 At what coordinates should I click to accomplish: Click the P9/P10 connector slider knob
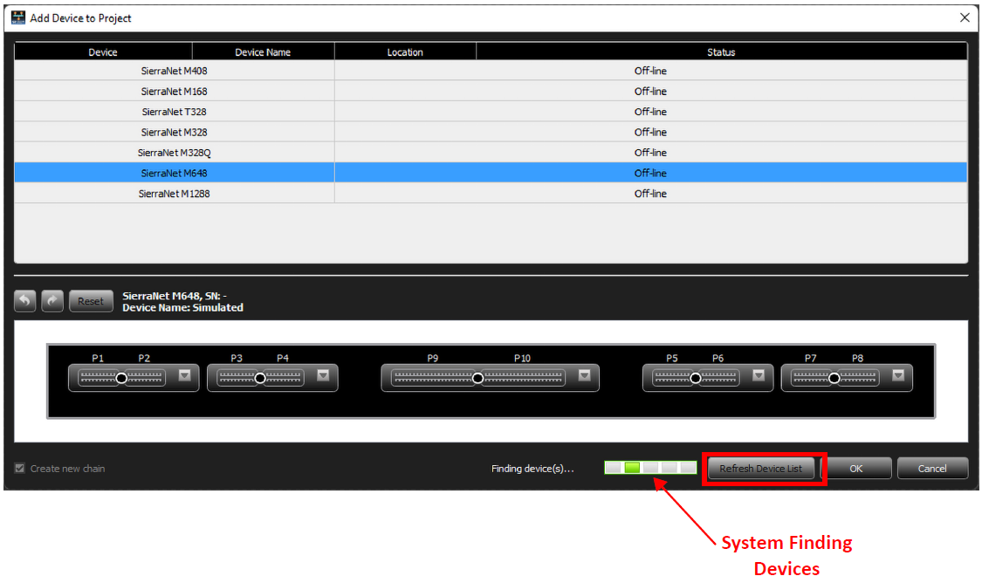[x=477, y=378]
